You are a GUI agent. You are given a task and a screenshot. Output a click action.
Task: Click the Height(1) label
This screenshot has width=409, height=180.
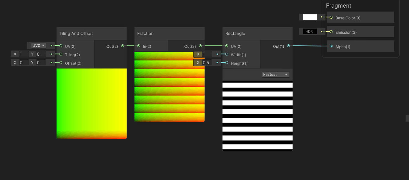(239, 63)
